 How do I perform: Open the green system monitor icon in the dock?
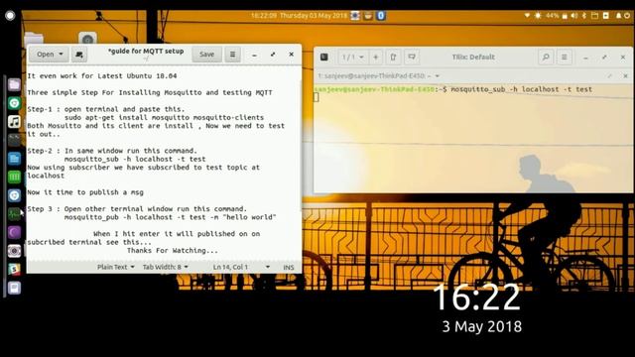(x=14, y=214)
